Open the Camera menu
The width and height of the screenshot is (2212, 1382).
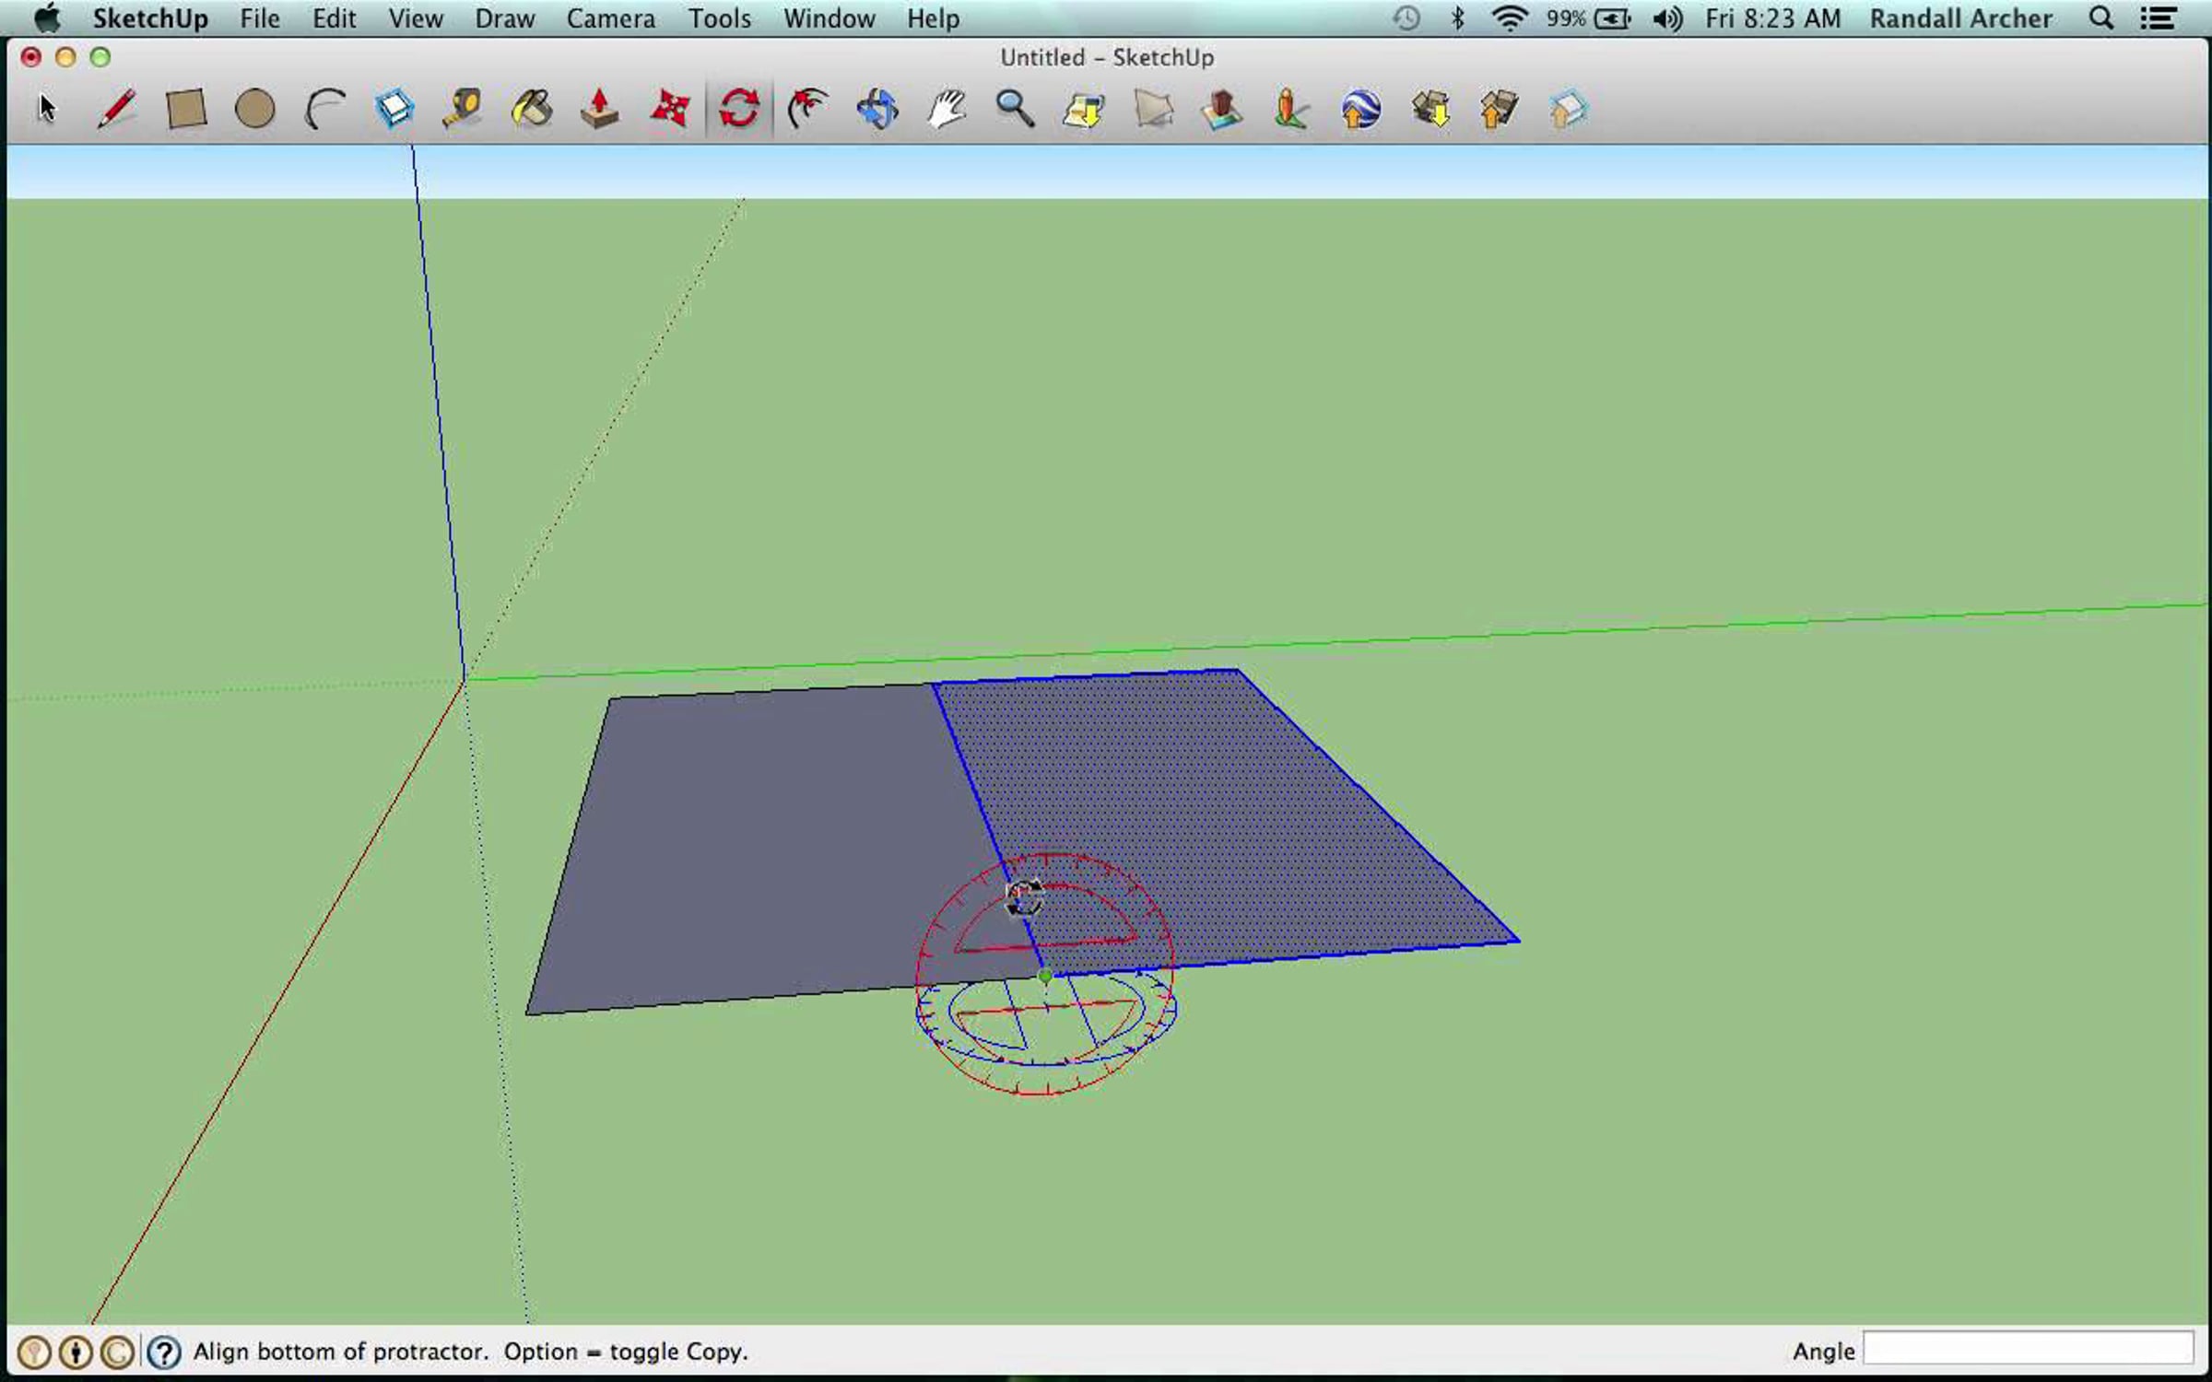[610, 18]
